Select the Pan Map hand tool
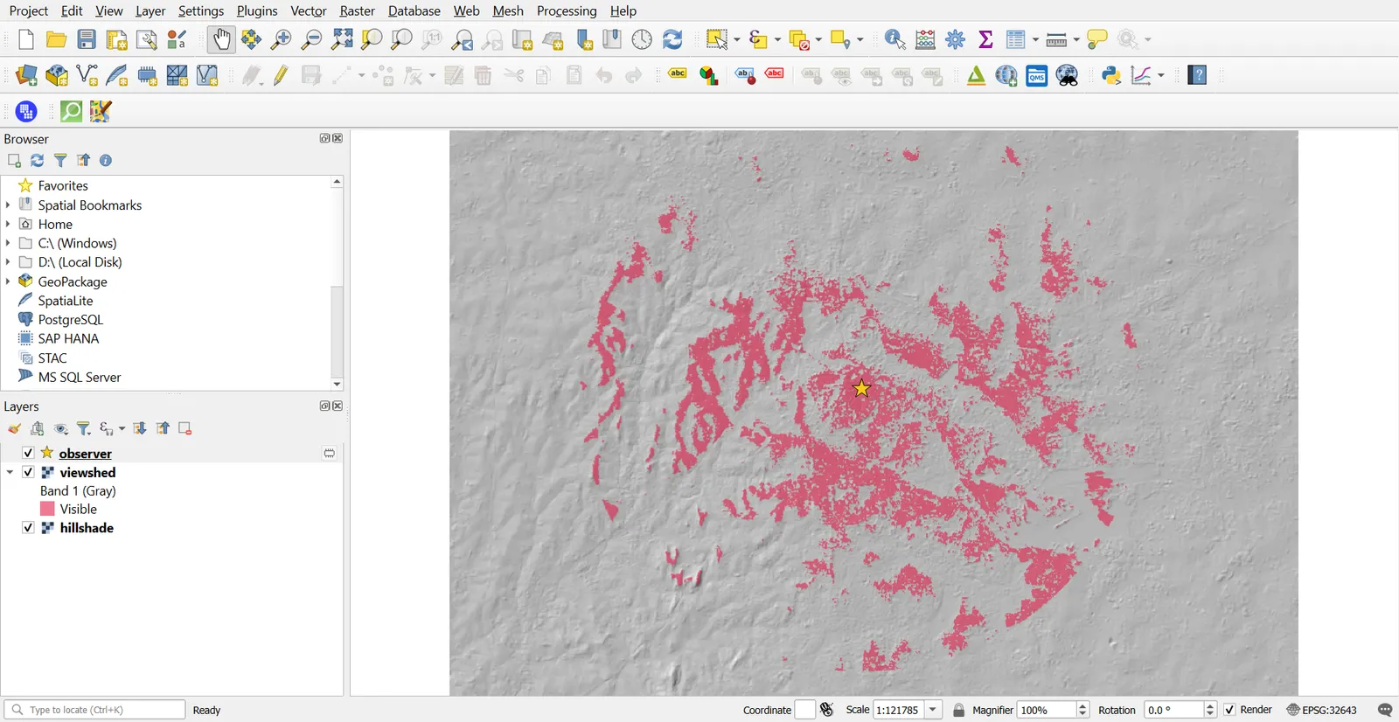The image size is (1399, 722). click(222, 39)
